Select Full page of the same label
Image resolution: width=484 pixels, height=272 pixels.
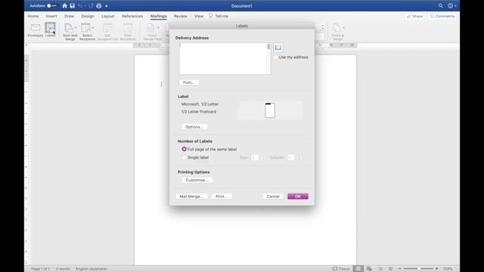pos(184,149)
